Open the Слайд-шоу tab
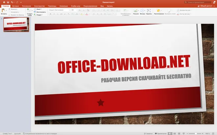The width and height of the screenshot is (217, 135). click(x=76, y=6)
